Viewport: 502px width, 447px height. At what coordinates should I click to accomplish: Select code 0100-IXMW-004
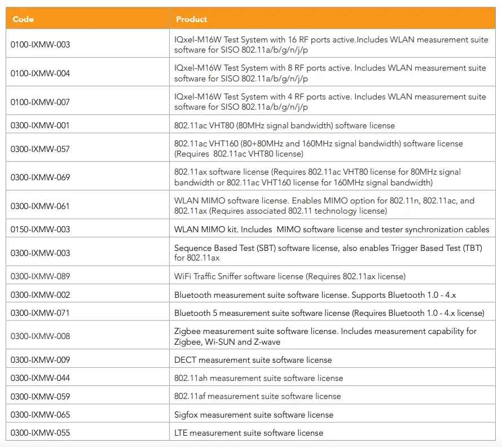pos(41,73)
